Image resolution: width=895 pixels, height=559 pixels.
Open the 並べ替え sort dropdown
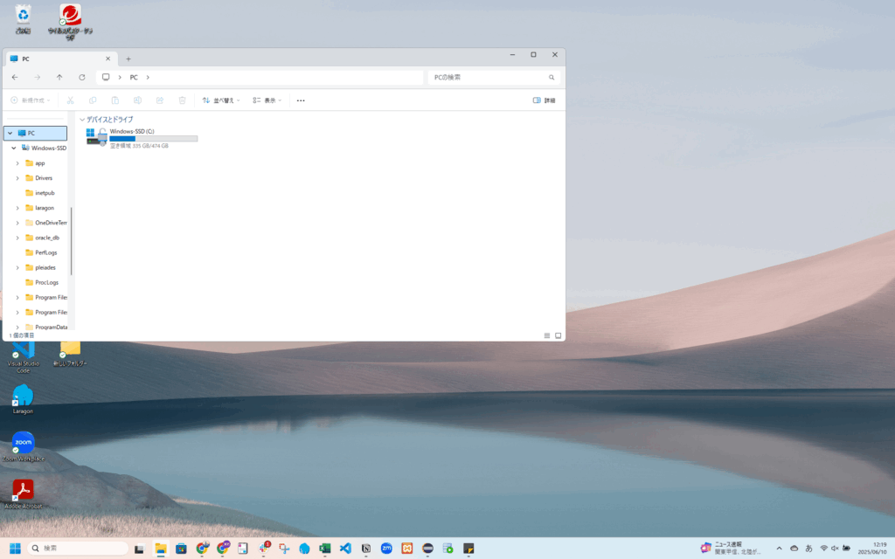click(x=218, y=100)
